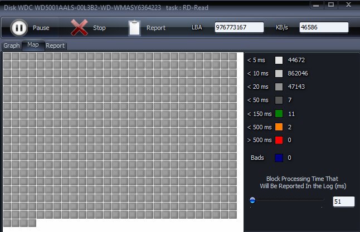The height and width of the screenshot is (232, 360).
Task: Click the count 2 beside < 500 ms
Action: tap(290, 127)
